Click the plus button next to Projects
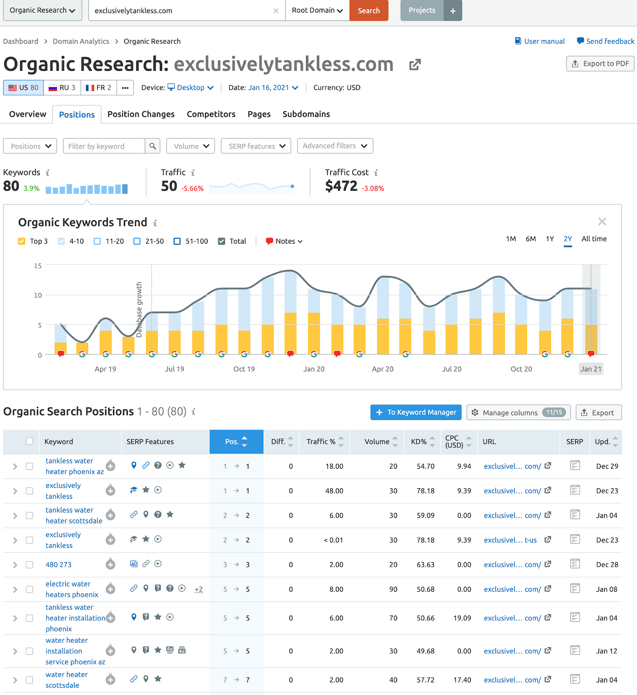The width and height of the screenshot is (637, 695). [453, 10]
